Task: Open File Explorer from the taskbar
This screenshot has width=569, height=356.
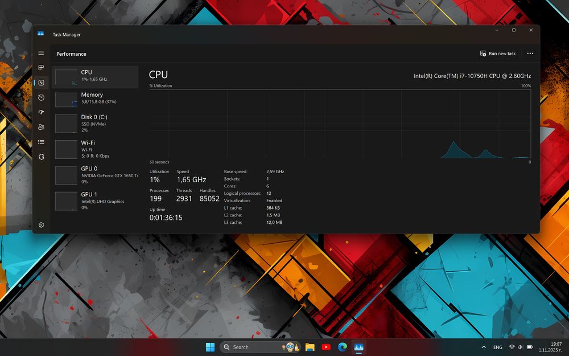Action: pos(310,347)
